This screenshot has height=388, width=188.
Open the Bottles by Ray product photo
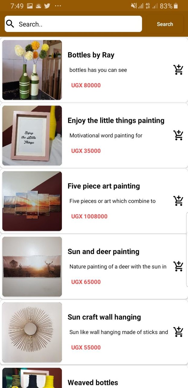pyautogui.click(x=32, y=70)
